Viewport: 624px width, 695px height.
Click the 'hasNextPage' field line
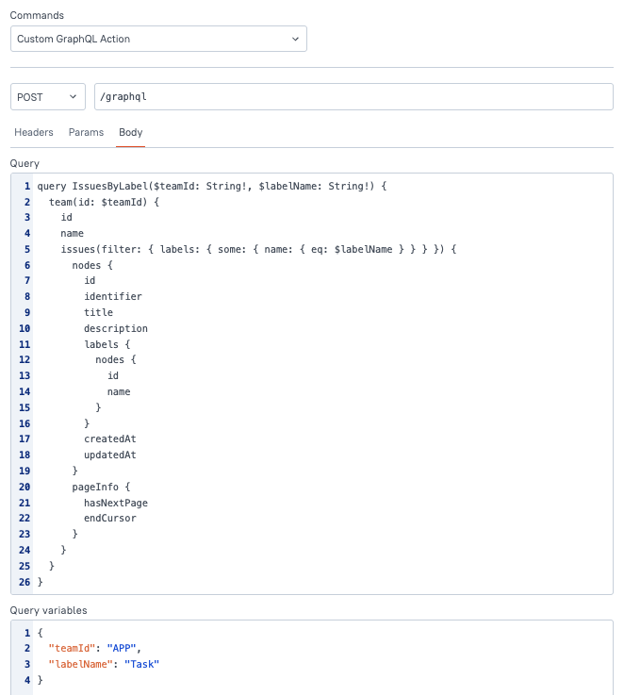(x=116, y=503)
